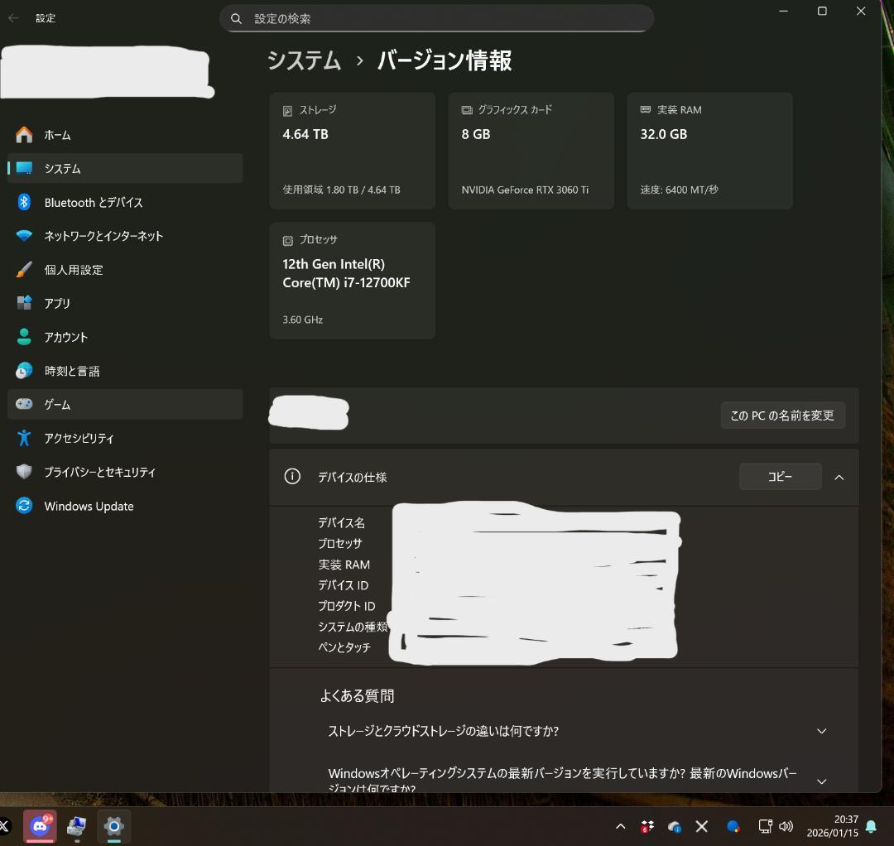Screen dimensions: 894x846
Task: Open the アプリ section icon
Action: [25, 303]
